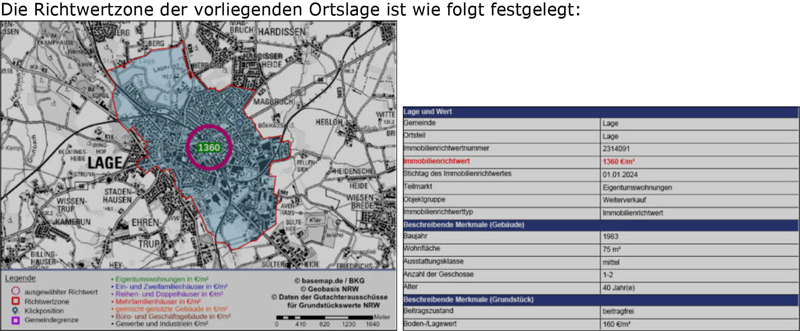Click the date '01.01.2024'
This screenshot has width=800, height=331.
pos(620,175)
